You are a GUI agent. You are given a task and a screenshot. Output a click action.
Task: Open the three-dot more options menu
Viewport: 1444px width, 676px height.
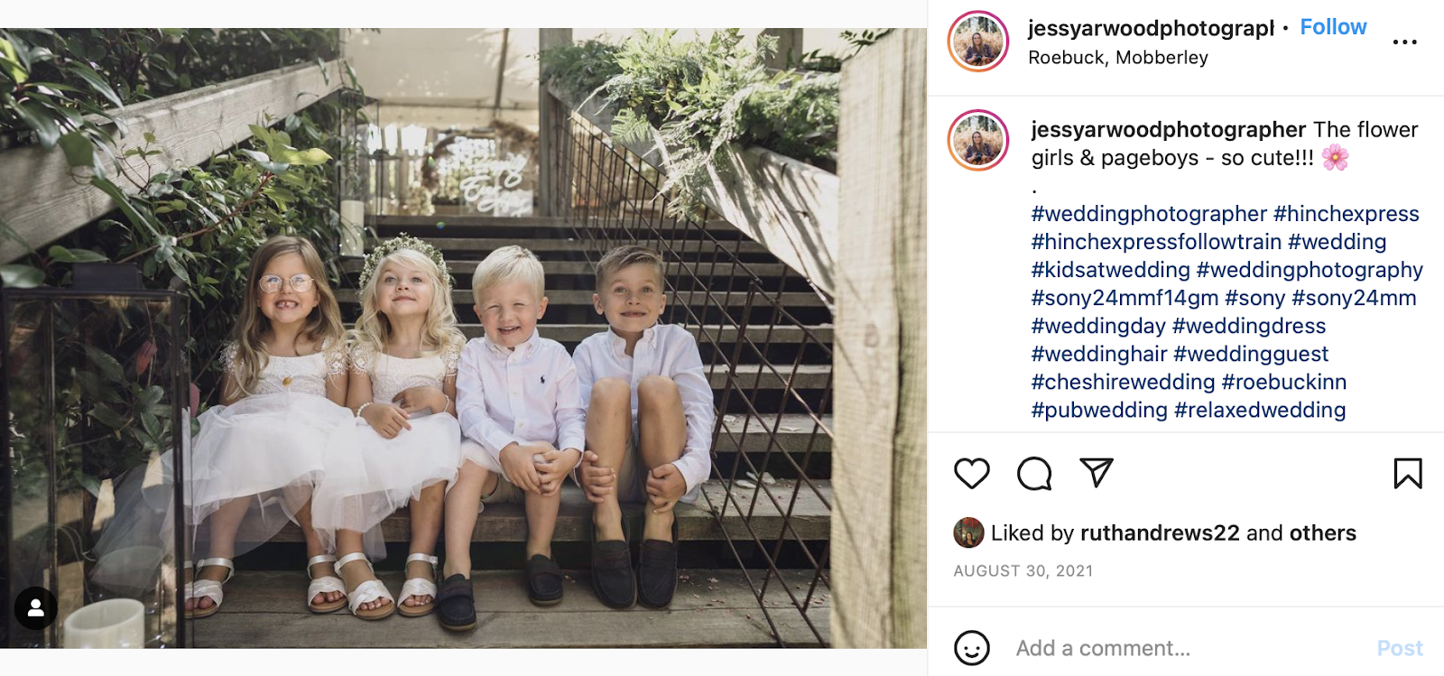pos(1404,42)
